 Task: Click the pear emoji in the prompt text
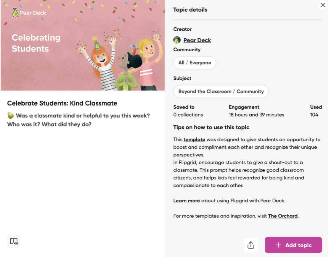point(10,115)
